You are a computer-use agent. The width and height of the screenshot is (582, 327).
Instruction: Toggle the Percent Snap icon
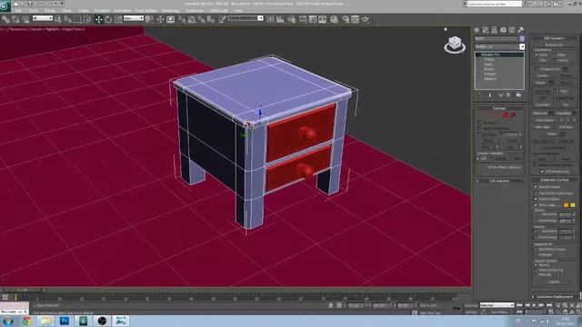(x=201, y=19)
